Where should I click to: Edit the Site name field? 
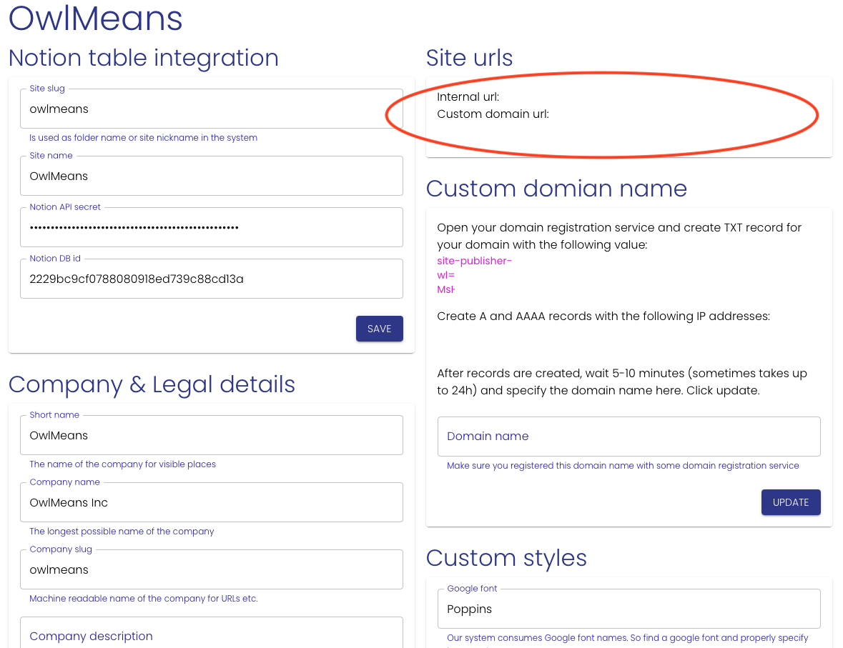point(212,176)
